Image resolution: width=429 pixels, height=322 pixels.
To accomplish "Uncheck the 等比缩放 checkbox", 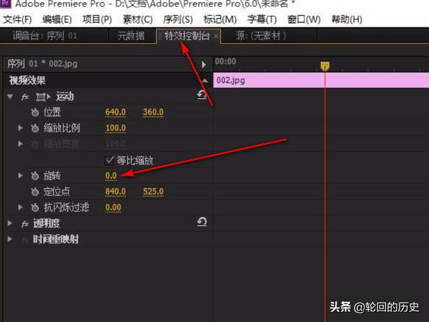I will [x=110, y=160].
